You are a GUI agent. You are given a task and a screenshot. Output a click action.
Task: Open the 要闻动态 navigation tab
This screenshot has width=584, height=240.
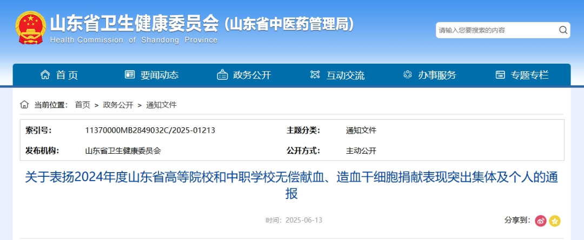pyautogui.click(x=160, y=75)
